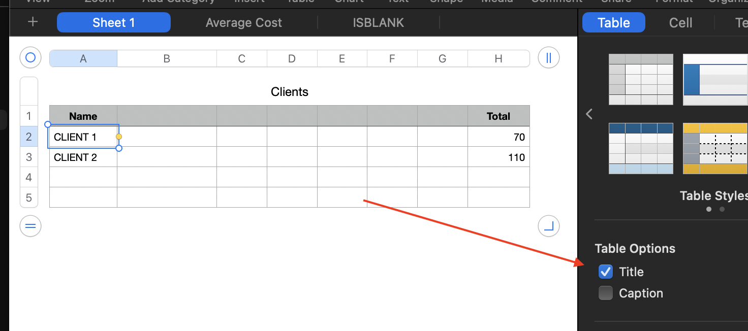
Task: Click the Clients table title
Action: [290, 92]
